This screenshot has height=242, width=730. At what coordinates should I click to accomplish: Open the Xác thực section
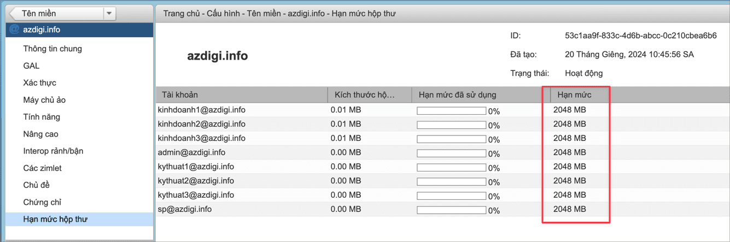click(39, 83)
